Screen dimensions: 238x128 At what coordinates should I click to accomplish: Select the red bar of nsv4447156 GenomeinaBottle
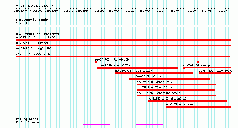coord(176,96)
